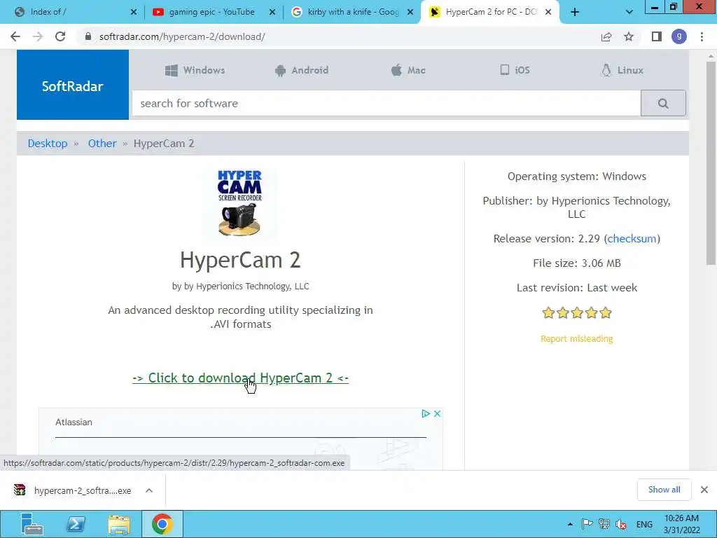Open Action Center flag icon

587,524
